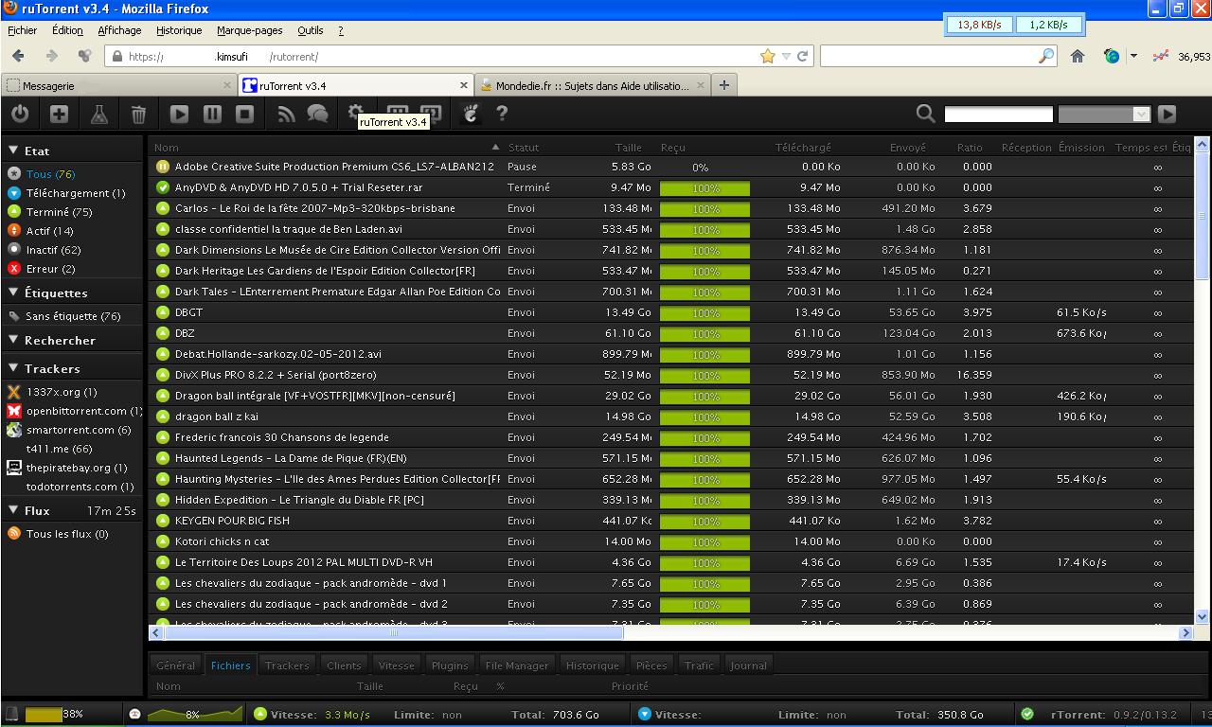
Task: Bookmark this page with the star icon
Action: pyautogui.click(x=768, y=56)
